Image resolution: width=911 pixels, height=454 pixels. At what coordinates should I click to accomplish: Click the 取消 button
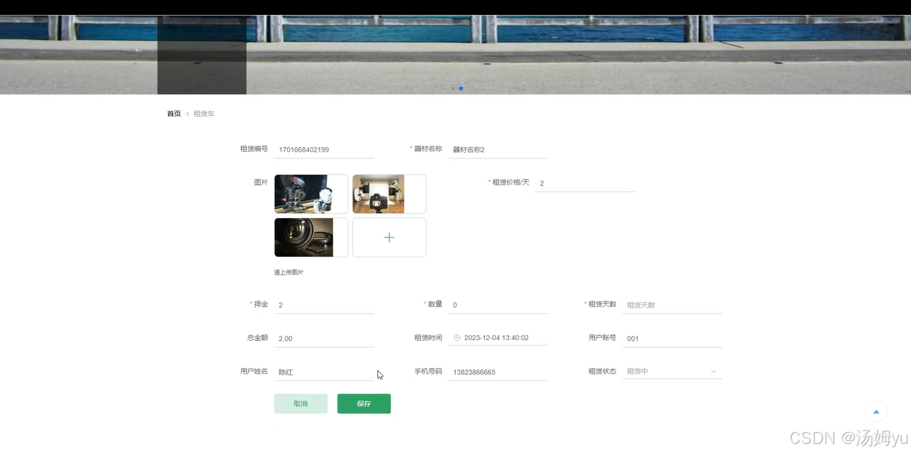(301, 404)
